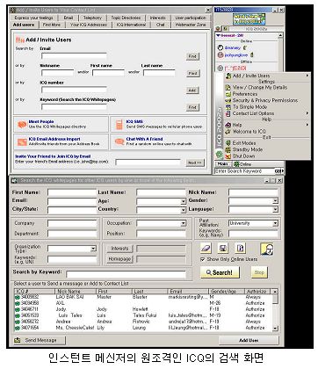Click the Send Message button
Image resolution: width=318 pixels, height=369 pixels.
point(40,340)
